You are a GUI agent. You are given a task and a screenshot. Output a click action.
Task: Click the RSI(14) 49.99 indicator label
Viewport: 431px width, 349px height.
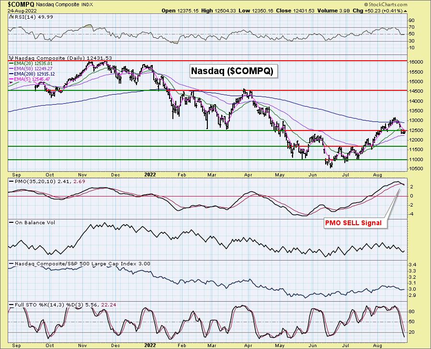point(33,17)
